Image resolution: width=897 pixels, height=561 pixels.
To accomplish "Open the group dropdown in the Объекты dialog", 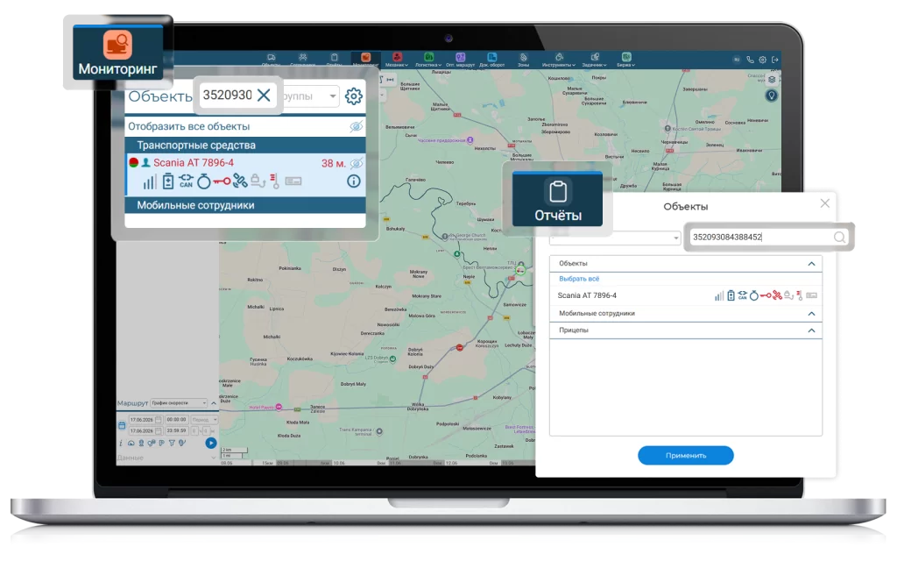I will point(615,237).
